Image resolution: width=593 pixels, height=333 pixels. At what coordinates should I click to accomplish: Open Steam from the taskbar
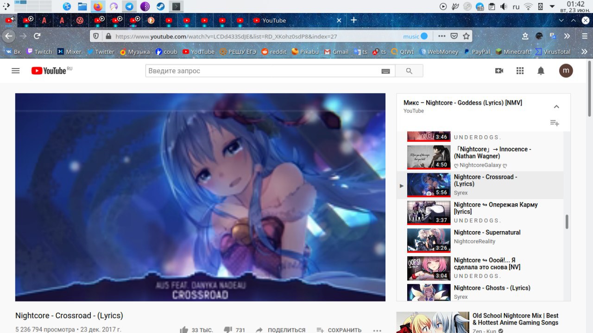(160, 6)
